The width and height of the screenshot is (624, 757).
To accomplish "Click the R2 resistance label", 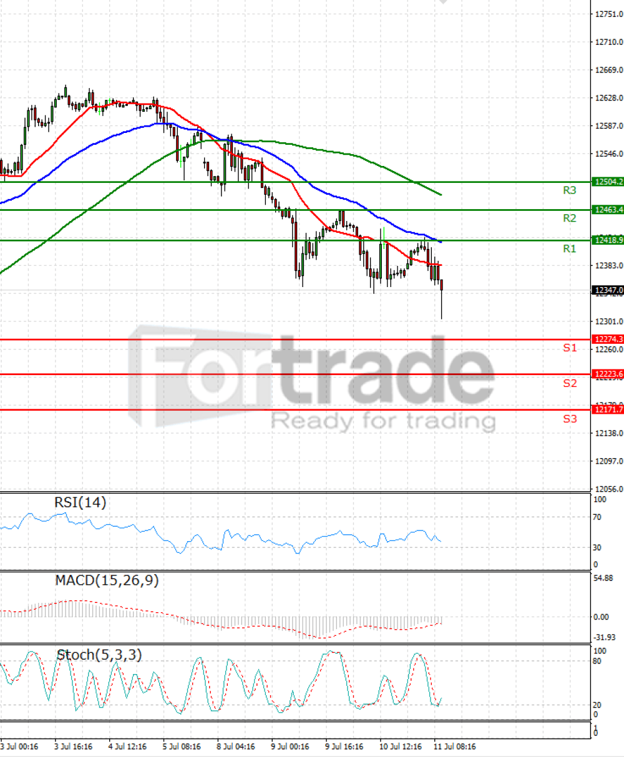I will tap(569, 218).
